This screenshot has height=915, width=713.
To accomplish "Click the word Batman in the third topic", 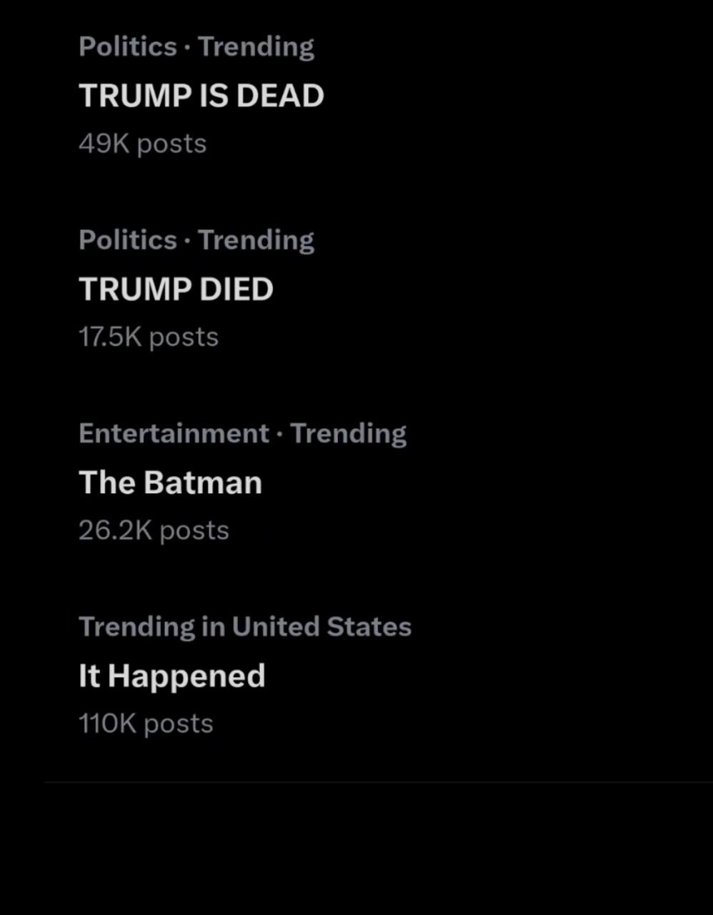I will tap(202, 483).
